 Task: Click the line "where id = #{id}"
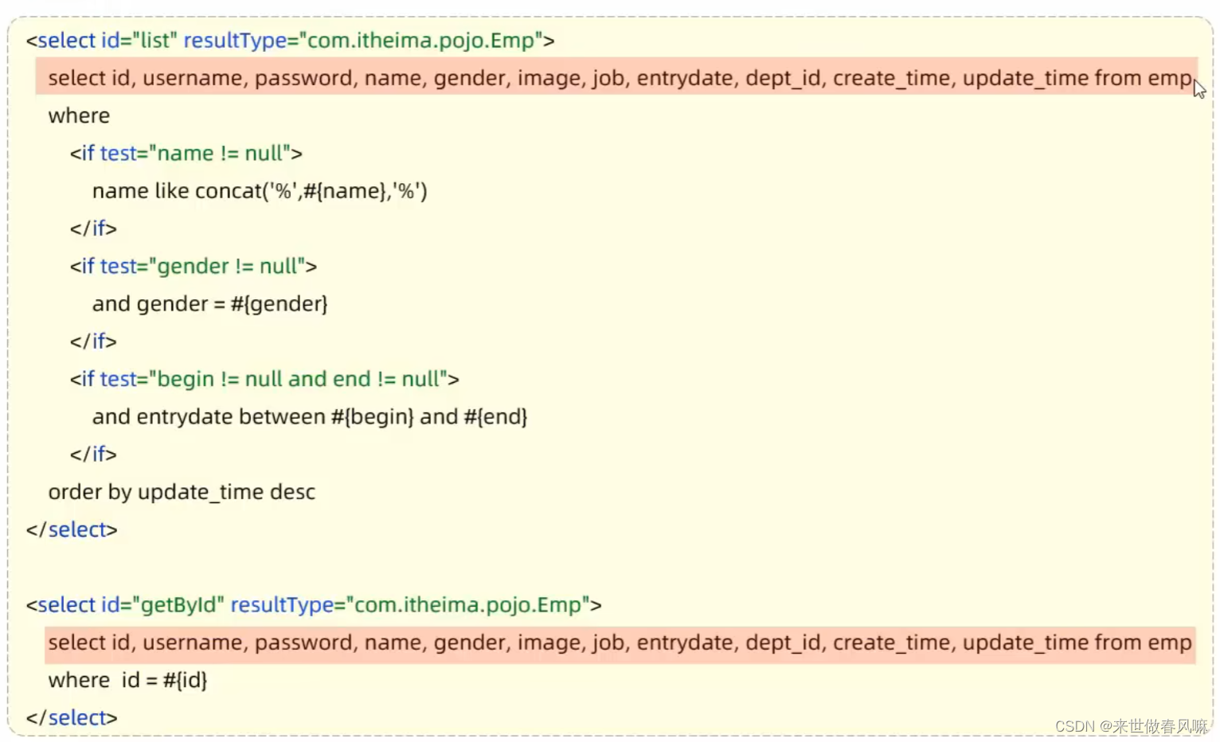pyautogui.click(x=127, y=680)
